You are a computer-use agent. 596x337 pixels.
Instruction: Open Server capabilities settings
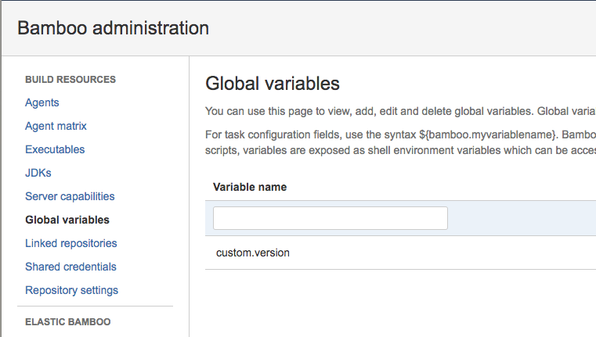[70, 196]
